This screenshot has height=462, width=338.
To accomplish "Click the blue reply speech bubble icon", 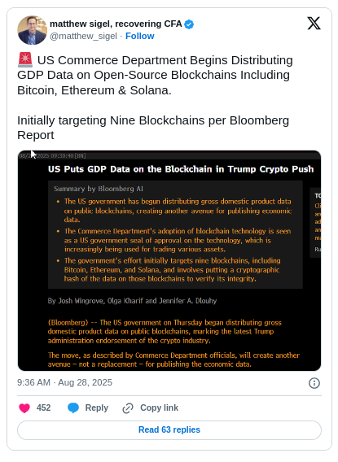I will tap(73, 408).
